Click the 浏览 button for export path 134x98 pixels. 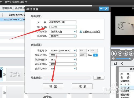pos(99,78)
